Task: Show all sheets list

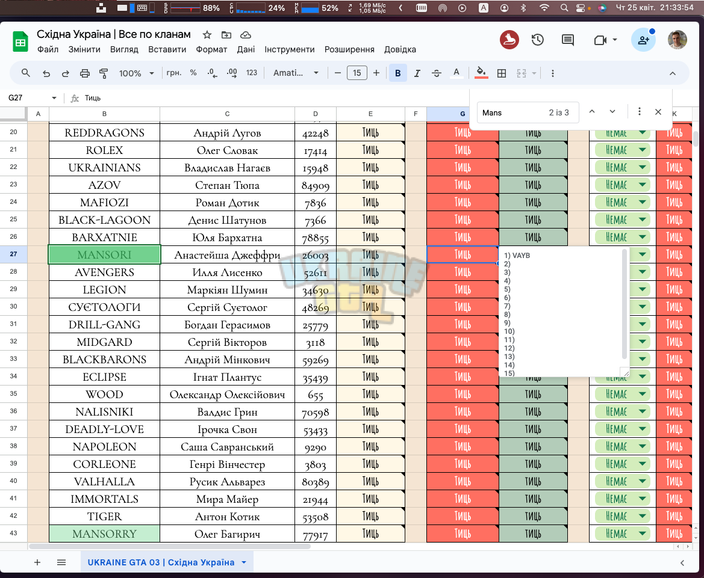Action: 61,562
